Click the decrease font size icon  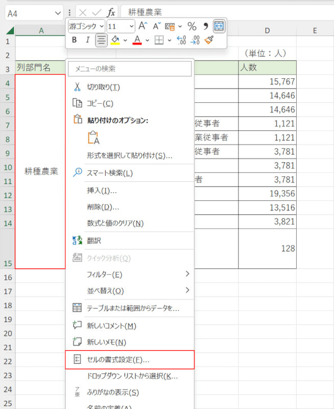[x=157, y=26]
